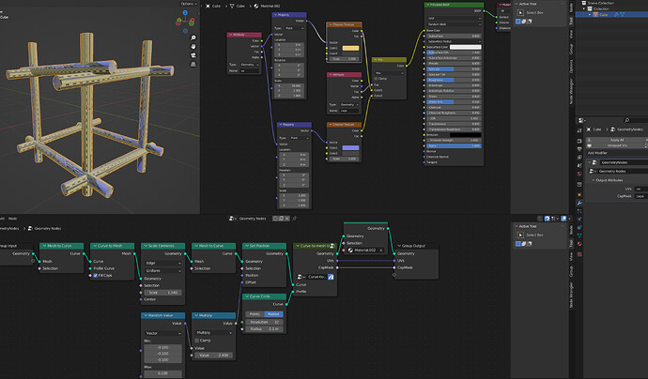Click the Viewport Vis button
Image resolution: width=648 pixels, height=379 pixels.
click(616, 145)
